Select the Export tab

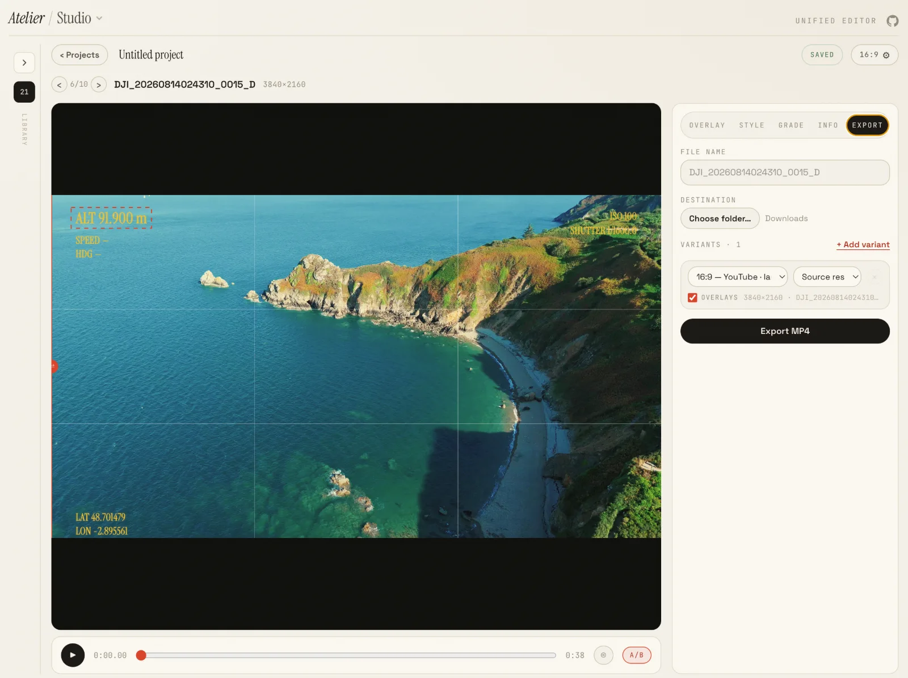coord(867,125)
